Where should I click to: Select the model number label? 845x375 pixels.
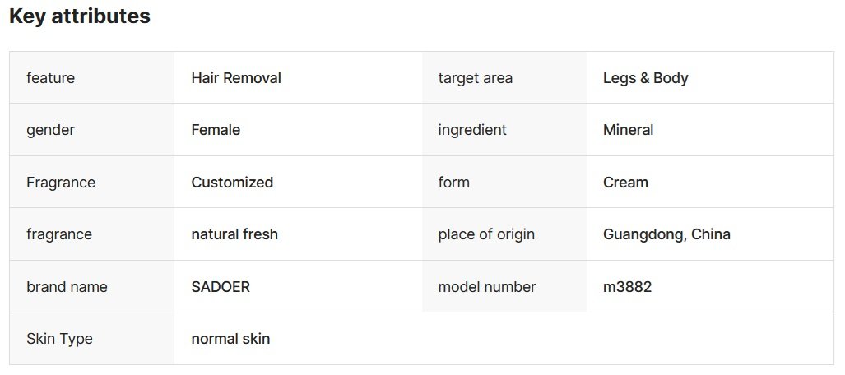pos(486,287)
